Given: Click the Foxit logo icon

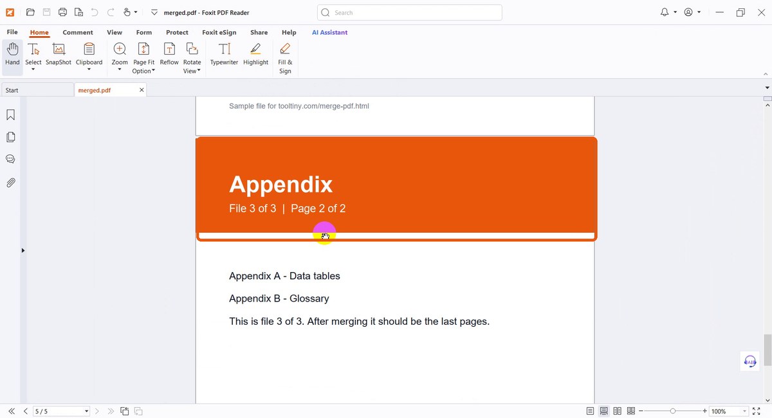Looking at the screenshot, I should pos(10,12).
